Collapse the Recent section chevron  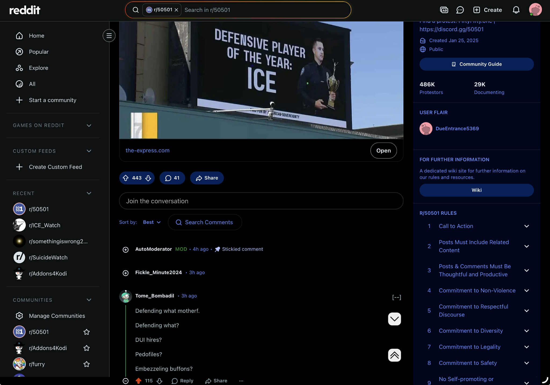(89, 193)
